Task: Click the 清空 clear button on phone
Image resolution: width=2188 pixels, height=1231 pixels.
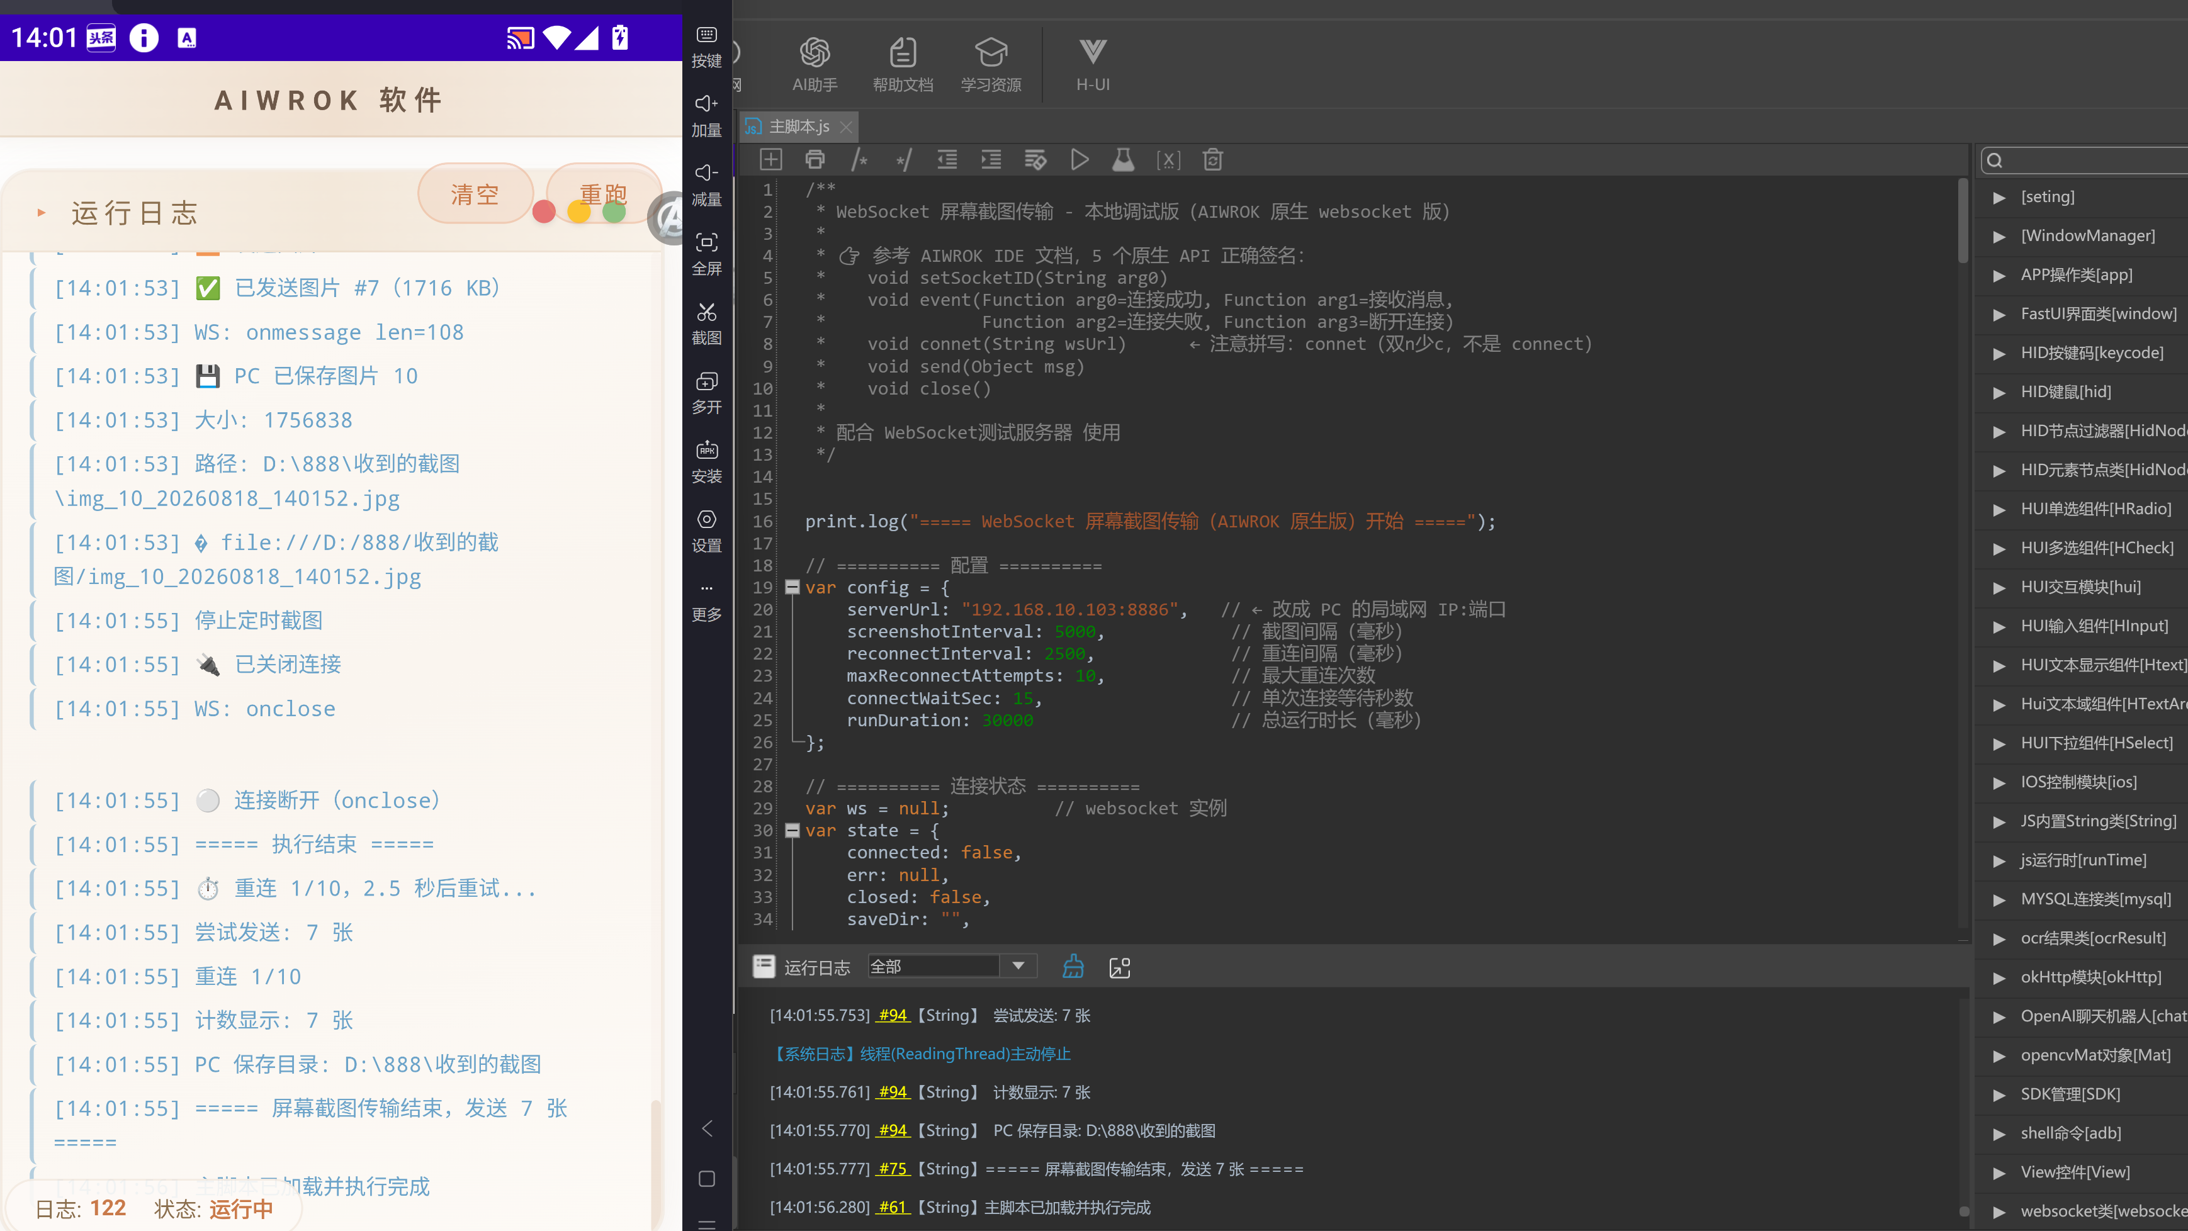Action: pos(475,194)
